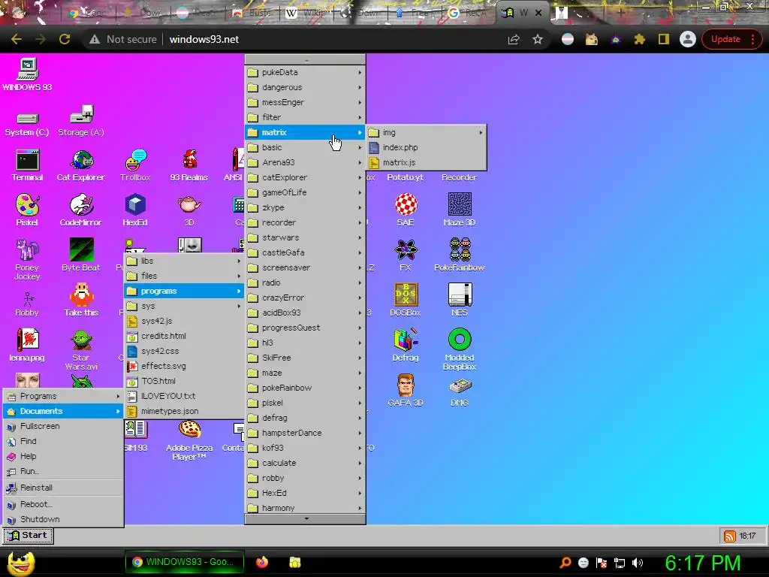
Task: Open the NES emulator icon
Action: pos(460,301)
